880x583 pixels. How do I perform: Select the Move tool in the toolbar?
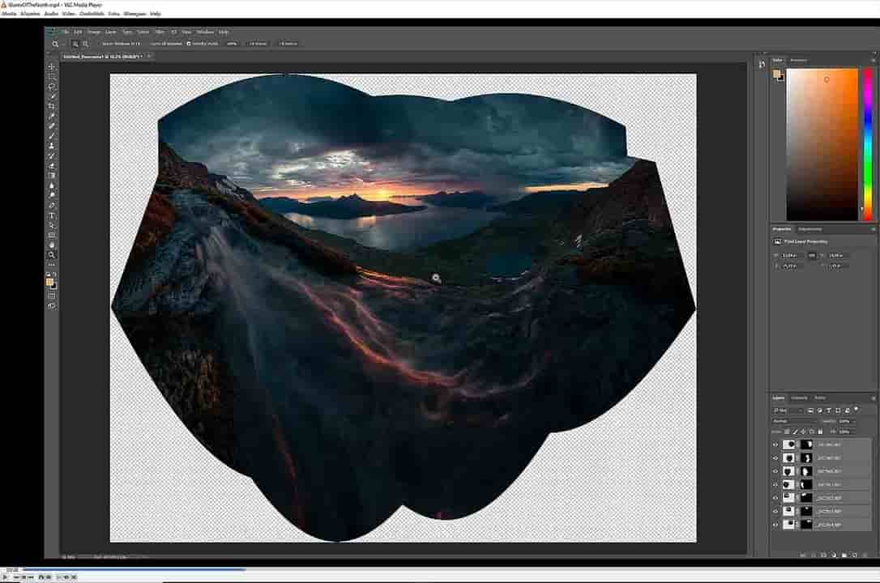(x=52, y=66)
